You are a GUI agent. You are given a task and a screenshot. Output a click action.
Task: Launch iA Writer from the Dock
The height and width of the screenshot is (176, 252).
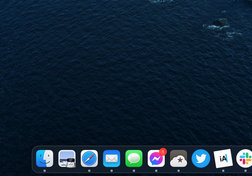(223, 158)
